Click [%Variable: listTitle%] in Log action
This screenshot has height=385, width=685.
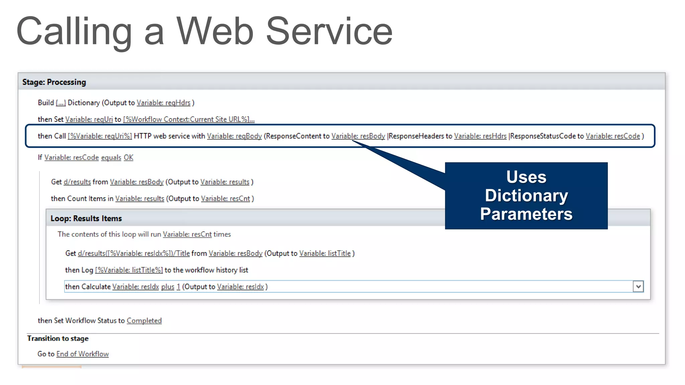(129, 270)
